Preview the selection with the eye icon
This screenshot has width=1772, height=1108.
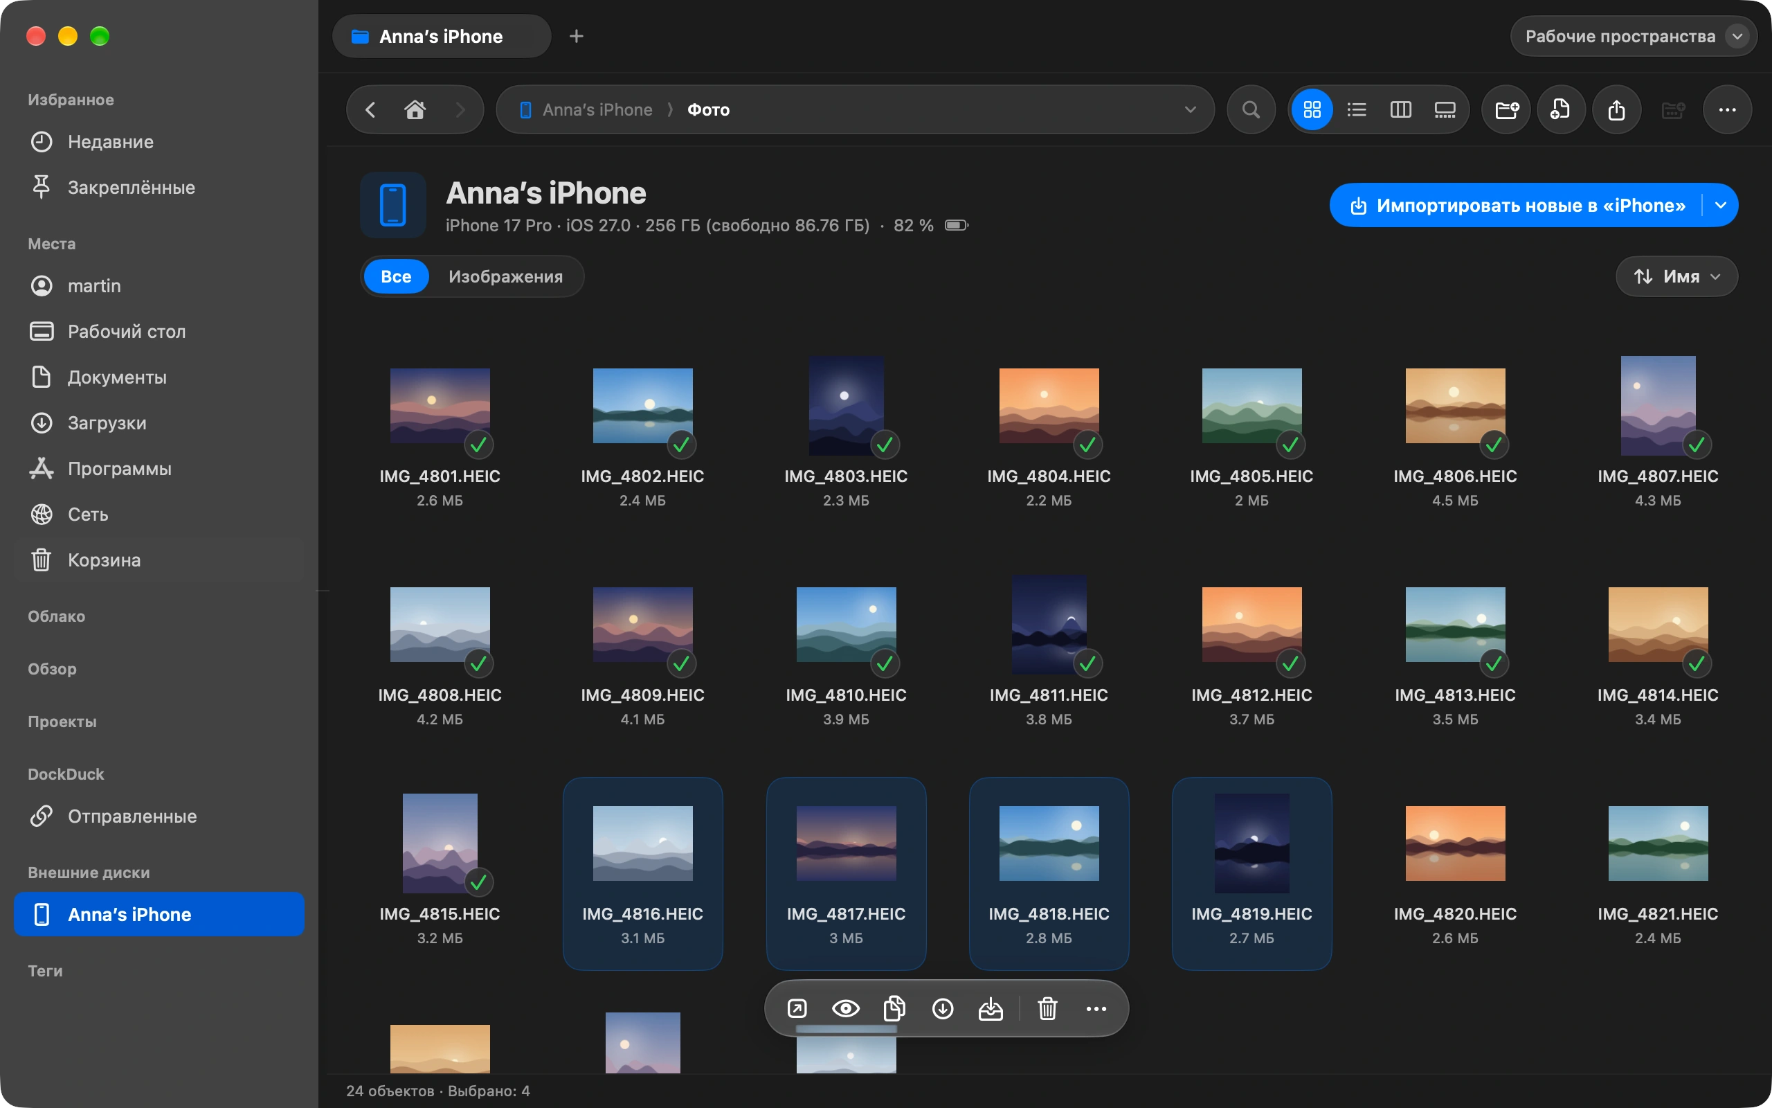tap(846, 1009)
